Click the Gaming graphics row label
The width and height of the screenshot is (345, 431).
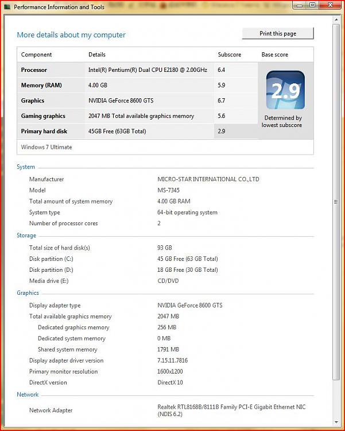pyautogui.click(x=43, y=116)
